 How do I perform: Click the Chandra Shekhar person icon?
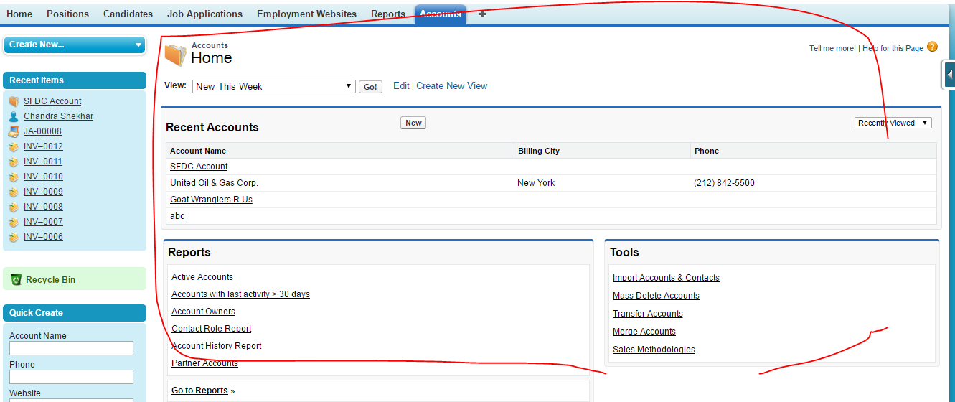(14, 116)
